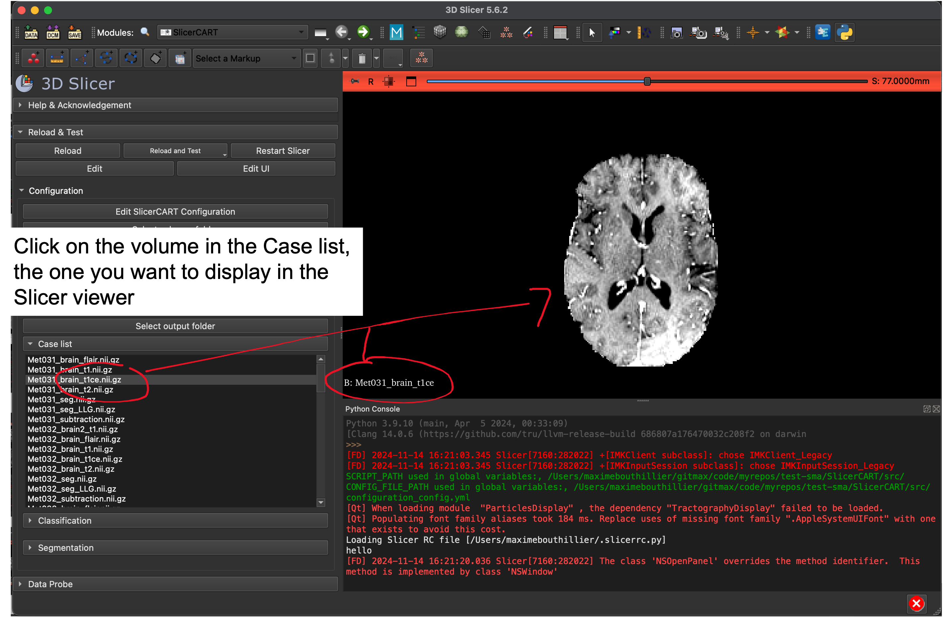The image size is (943, 617).
Task: Toggle the persistent place mode checkbox
Action: tap(310, 58)
